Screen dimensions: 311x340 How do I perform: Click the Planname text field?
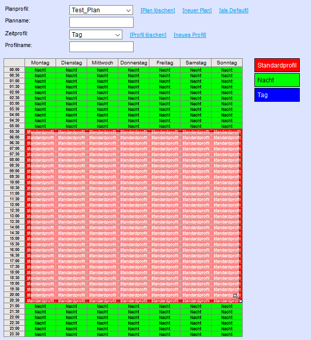point(101,22)
